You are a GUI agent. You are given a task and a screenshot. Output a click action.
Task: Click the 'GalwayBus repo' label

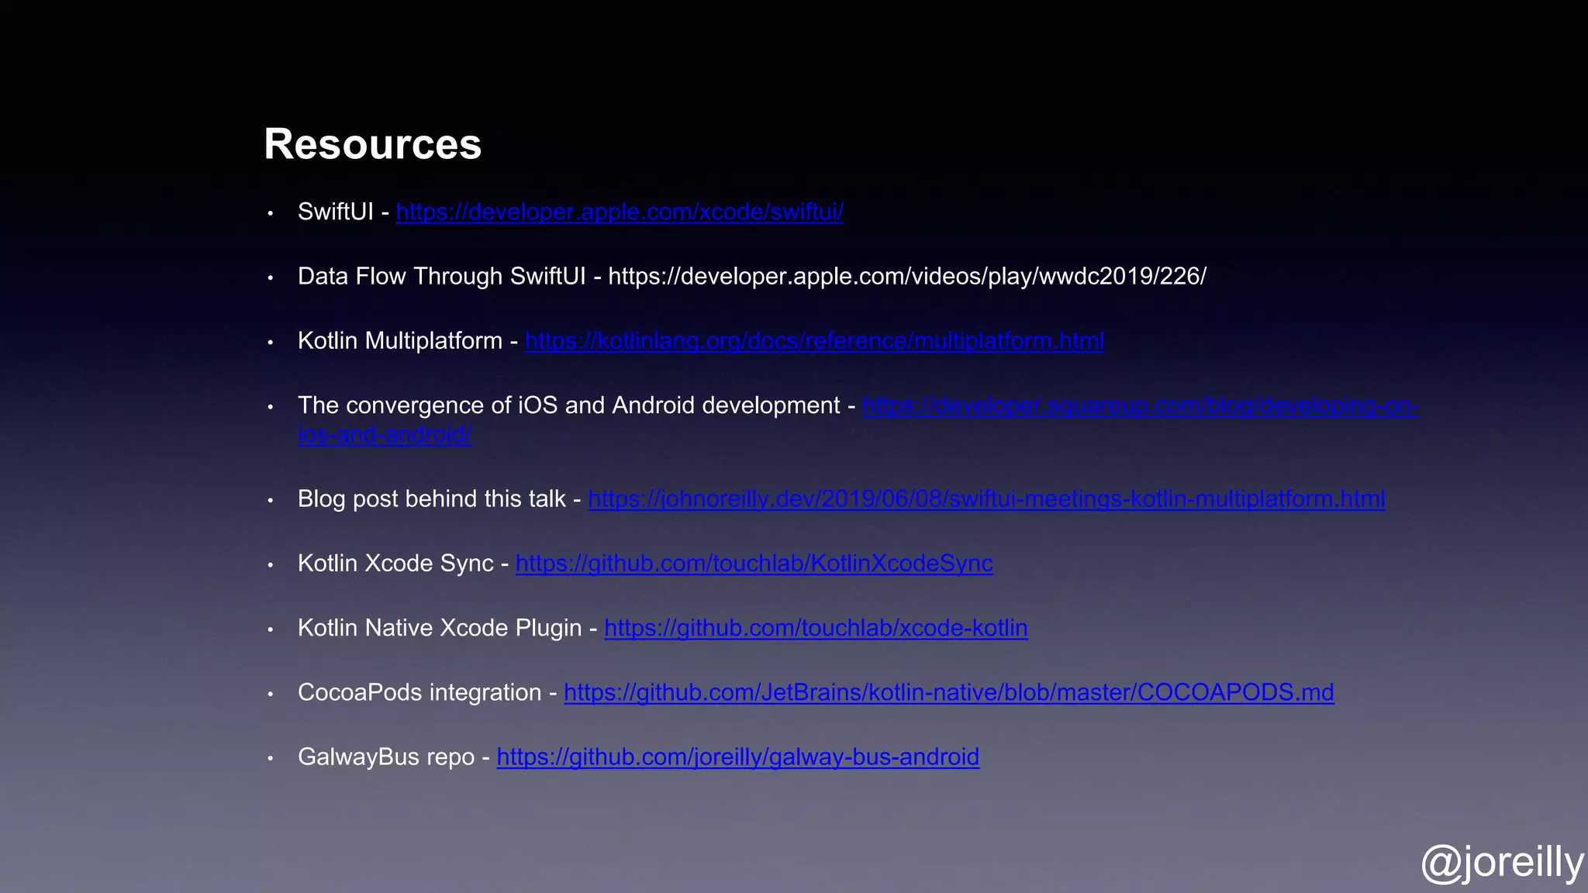pos(386,757)
